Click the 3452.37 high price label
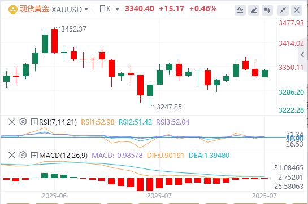The image size is (308, 204). [x=73, y=29]
